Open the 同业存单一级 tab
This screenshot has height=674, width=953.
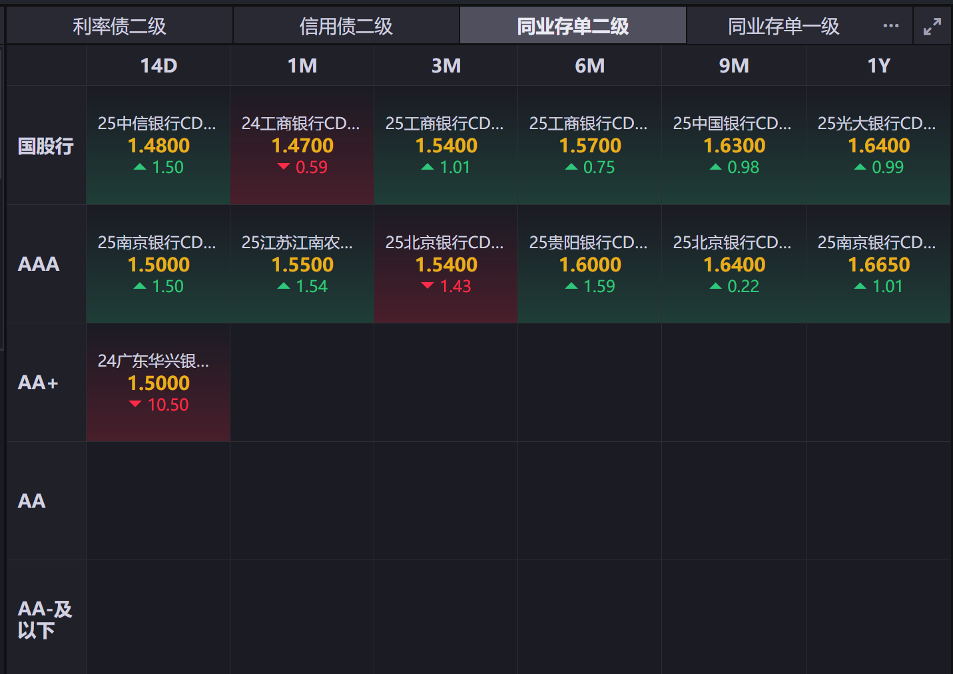tap(783, 26)
